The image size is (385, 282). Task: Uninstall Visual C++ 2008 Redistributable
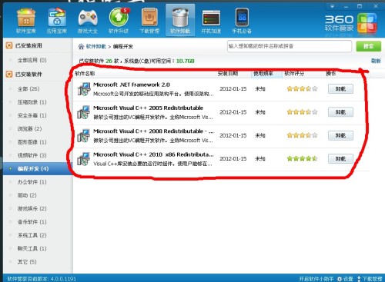pyautogui.click(x=340, y=135)
